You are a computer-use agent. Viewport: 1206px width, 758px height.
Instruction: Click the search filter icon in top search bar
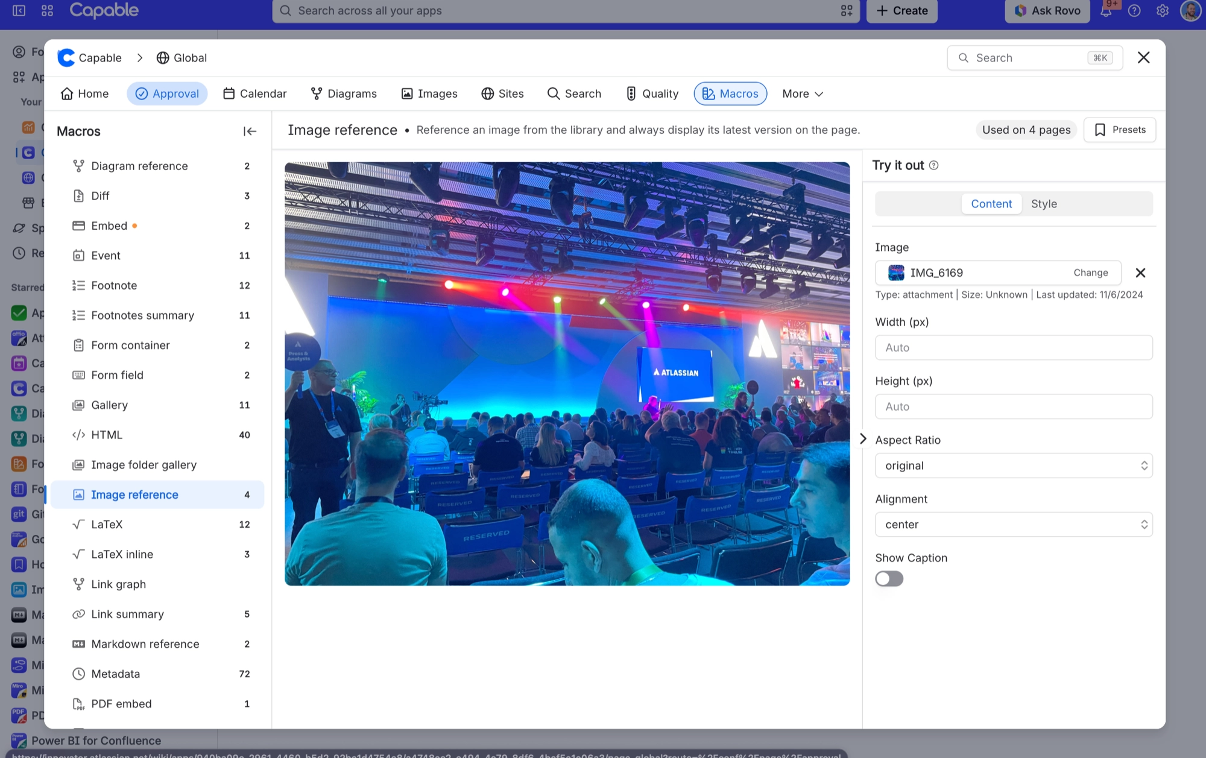point(847,11)
